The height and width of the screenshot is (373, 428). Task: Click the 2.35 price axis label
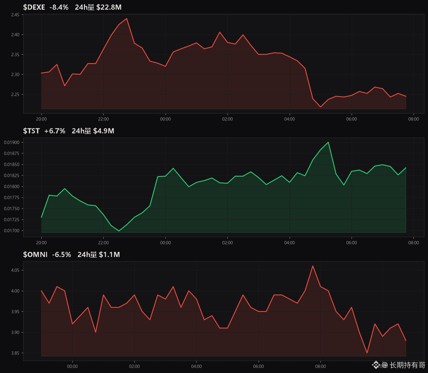point(15,55)
